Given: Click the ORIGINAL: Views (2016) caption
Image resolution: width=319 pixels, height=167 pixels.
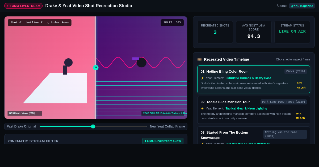Looking at the screenshot, I should 25,113.
